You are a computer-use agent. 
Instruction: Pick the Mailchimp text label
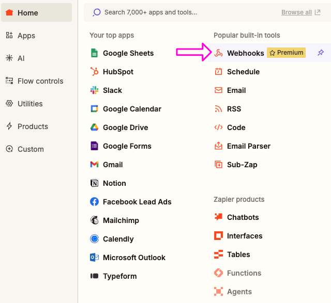[121, 220]
